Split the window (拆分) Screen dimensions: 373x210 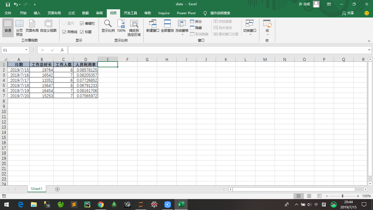(x=196, y=21)
